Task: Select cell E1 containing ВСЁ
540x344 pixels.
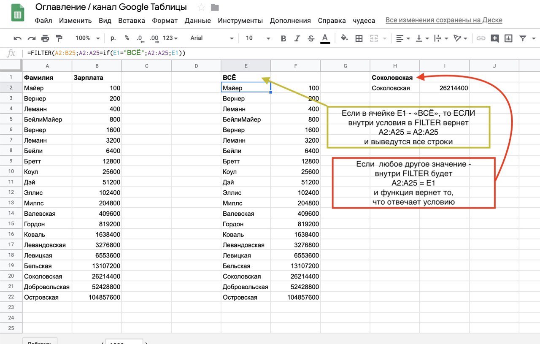Action: tap(246, 78)
